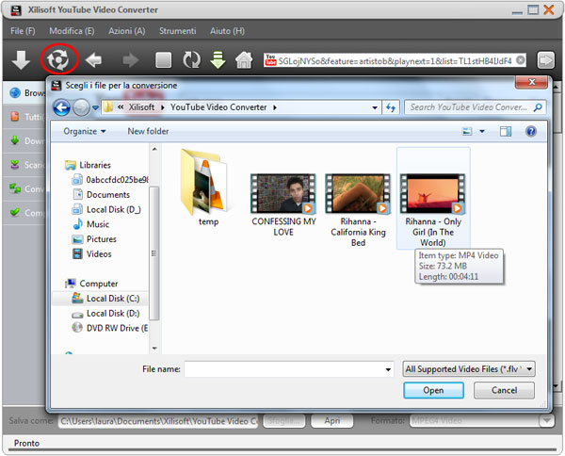Select the Tutti sidebar item
Screen dimensions: 565x456
24,117
